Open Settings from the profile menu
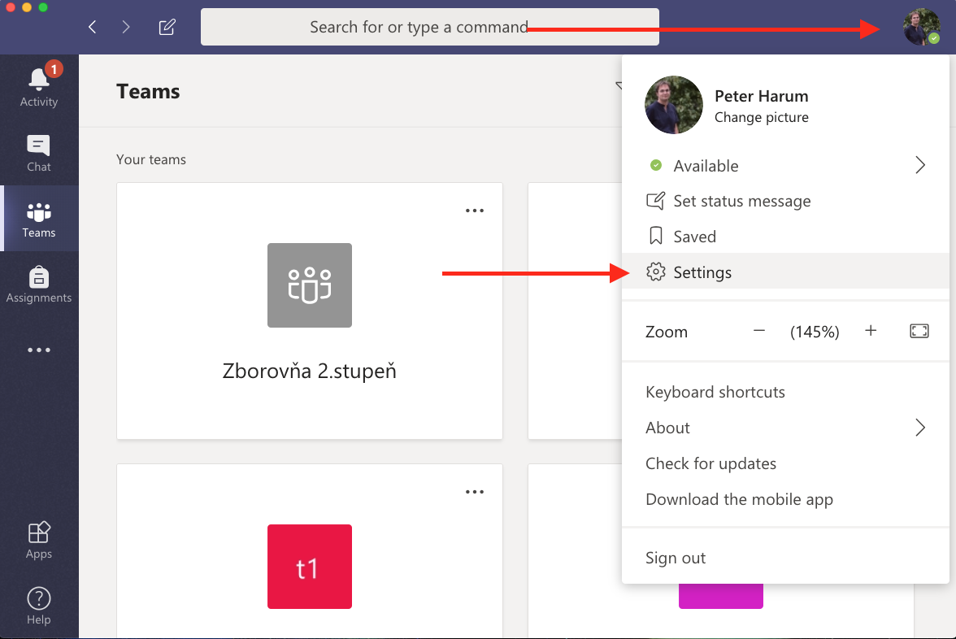Screen dimensions: 956x639 tap(702, 272)
